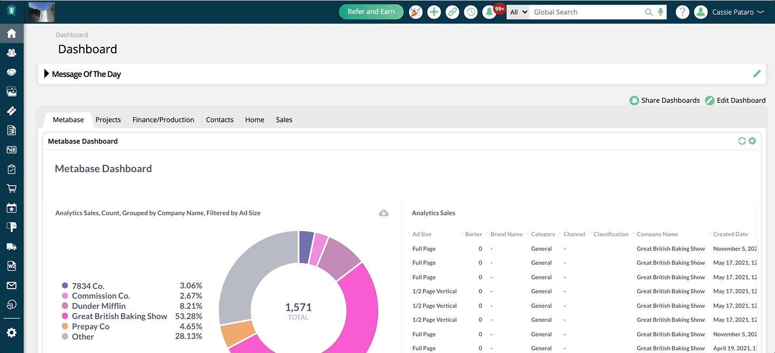Click the waterfall thumbnail image in header
This screenshot has height=353, width=775.
coord(41,12)
